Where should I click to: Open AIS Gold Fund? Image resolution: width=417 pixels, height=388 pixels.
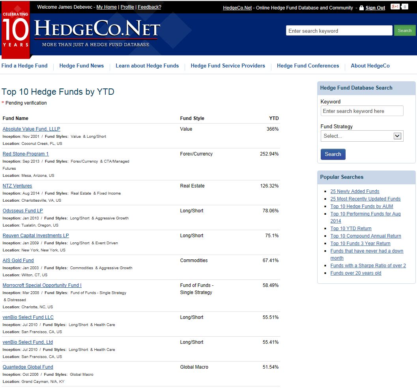tap(18, 260)
